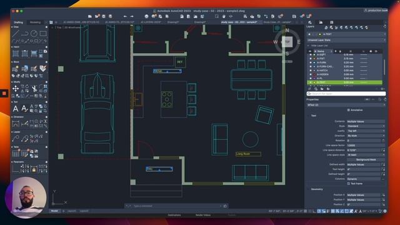
Task: Open the MText (2) selection dropdown
Action: pos(346,105)
